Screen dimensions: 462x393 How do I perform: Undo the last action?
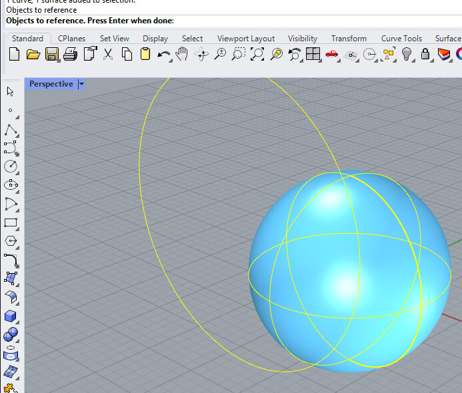click(x=164, y=55)
